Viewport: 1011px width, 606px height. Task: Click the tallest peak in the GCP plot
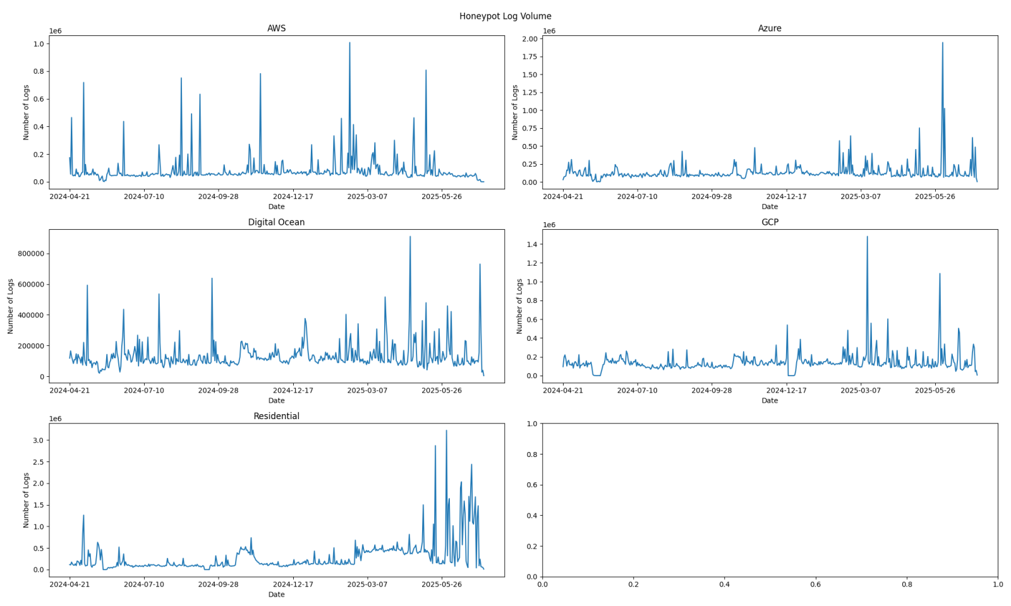pos(867,237)
